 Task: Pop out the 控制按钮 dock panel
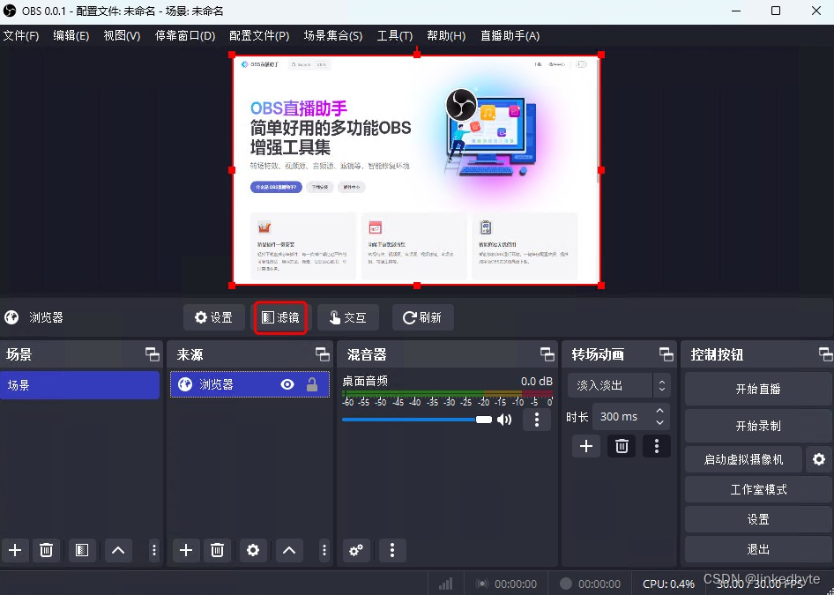825,354
